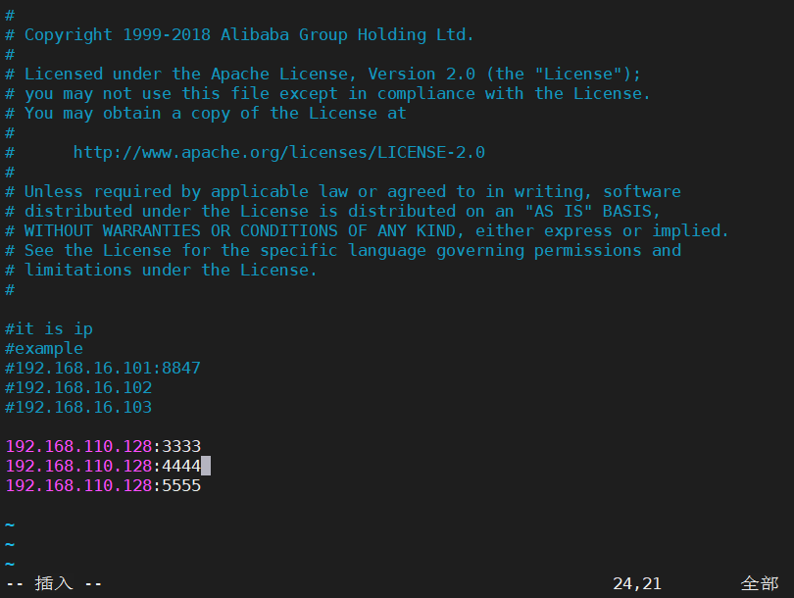Click the Copyright 1999-2018 Alibaba line
The image size is (794, 598).
coord(239,35)
